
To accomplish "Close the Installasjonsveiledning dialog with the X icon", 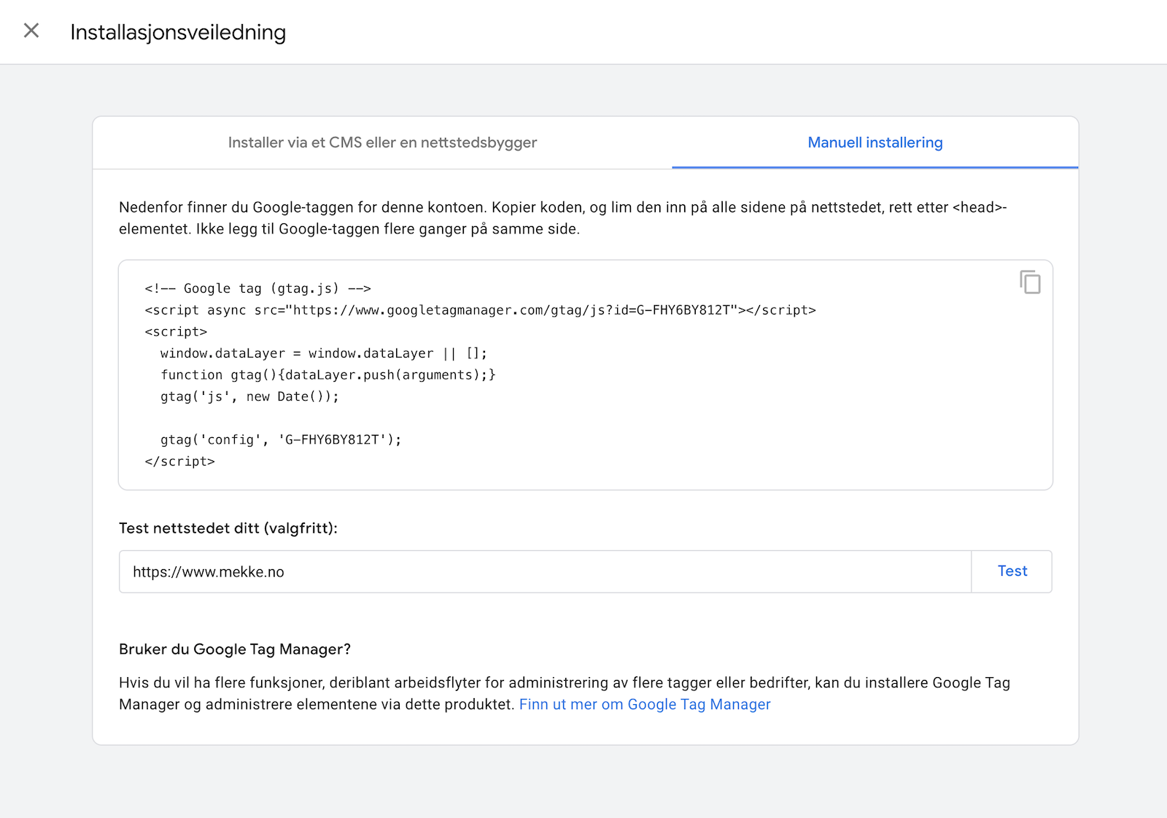I will click(31, 31).
